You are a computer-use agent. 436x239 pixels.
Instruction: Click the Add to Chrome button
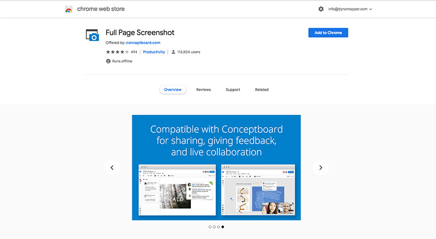click(x=328, y=33)
